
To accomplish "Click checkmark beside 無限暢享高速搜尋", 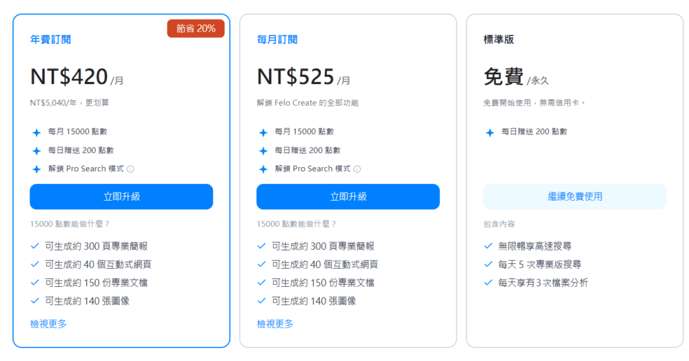I will pos(488,247).
